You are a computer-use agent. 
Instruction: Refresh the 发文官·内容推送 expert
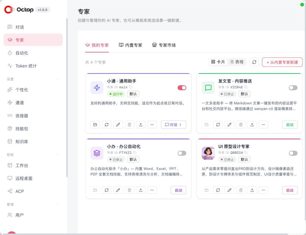coord(218,124)
